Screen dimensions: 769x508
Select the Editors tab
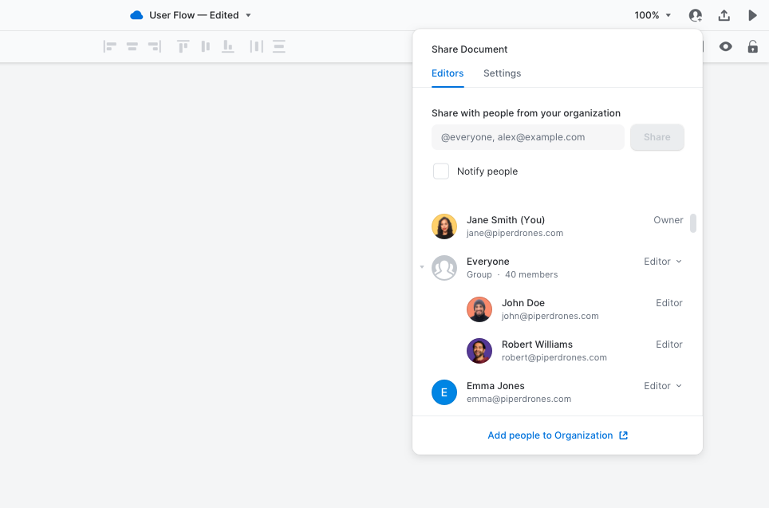coord(448,73)
